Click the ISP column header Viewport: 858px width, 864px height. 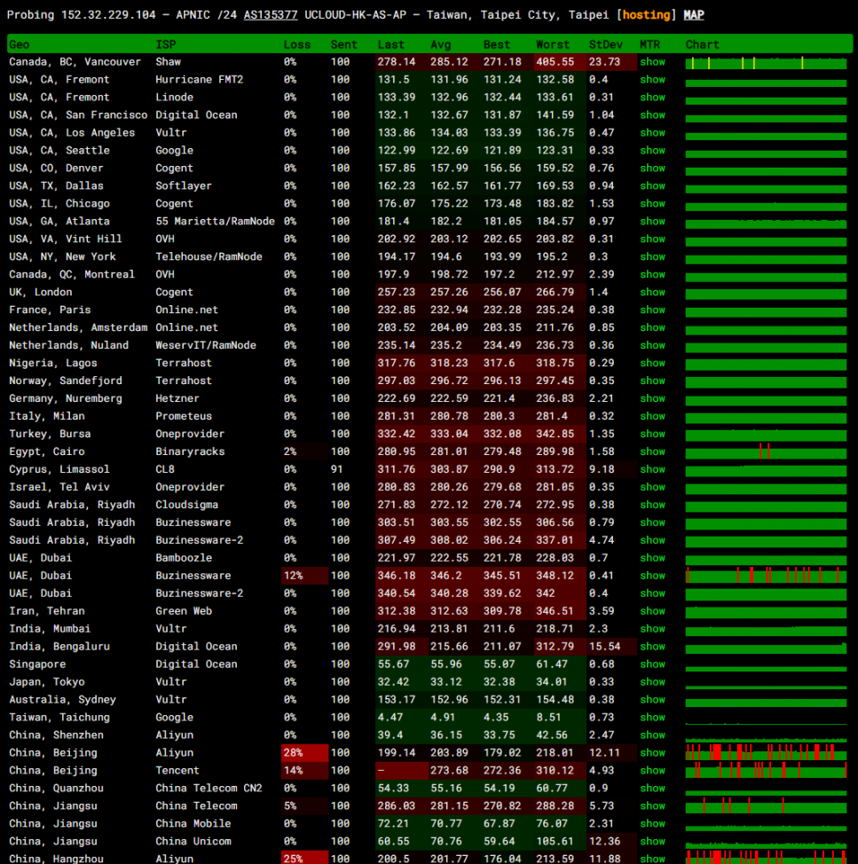coord(165,44)
